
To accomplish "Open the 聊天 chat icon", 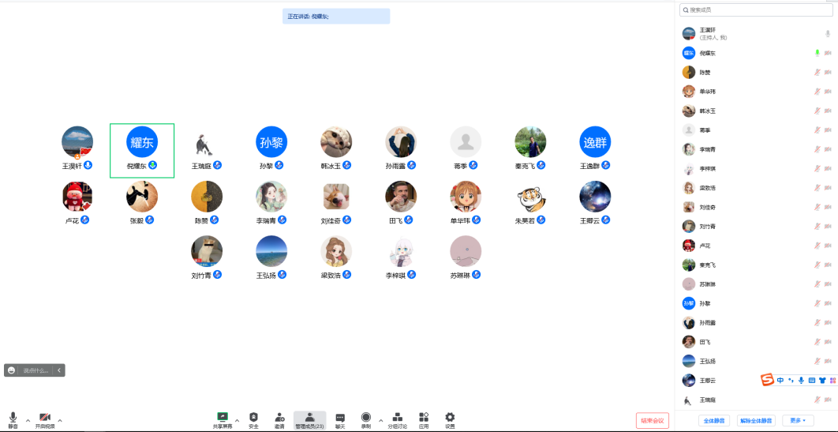I will coord(340,417).
